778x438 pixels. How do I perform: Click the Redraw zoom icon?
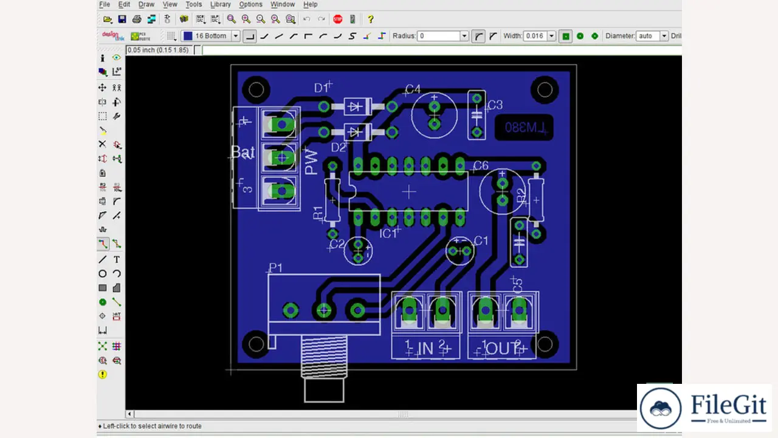[275, 19]
